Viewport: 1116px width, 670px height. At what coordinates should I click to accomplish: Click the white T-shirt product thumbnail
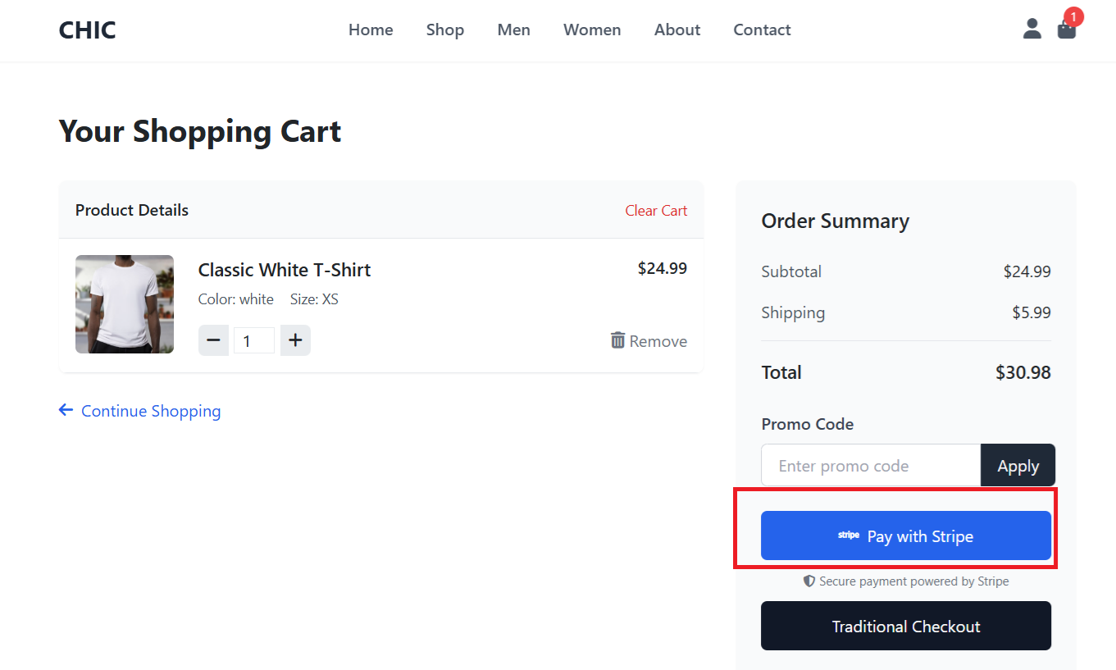125,304
